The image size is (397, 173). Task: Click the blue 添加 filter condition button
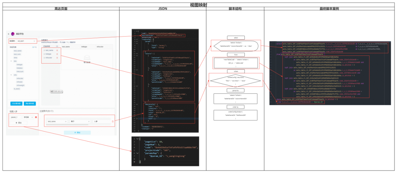coord(77,133)
